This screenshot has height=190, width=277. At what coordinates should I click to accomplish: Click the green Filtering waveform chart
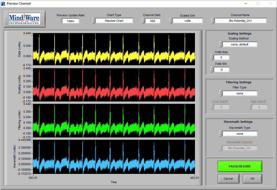[x=114, y=121]
